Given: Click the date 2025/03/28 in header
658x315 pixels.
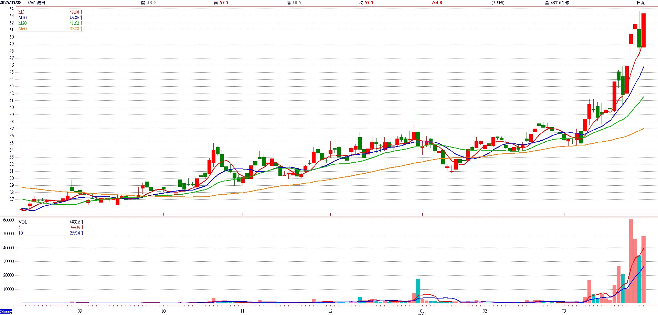Looking at the screenshot, I should pos(11,3).
